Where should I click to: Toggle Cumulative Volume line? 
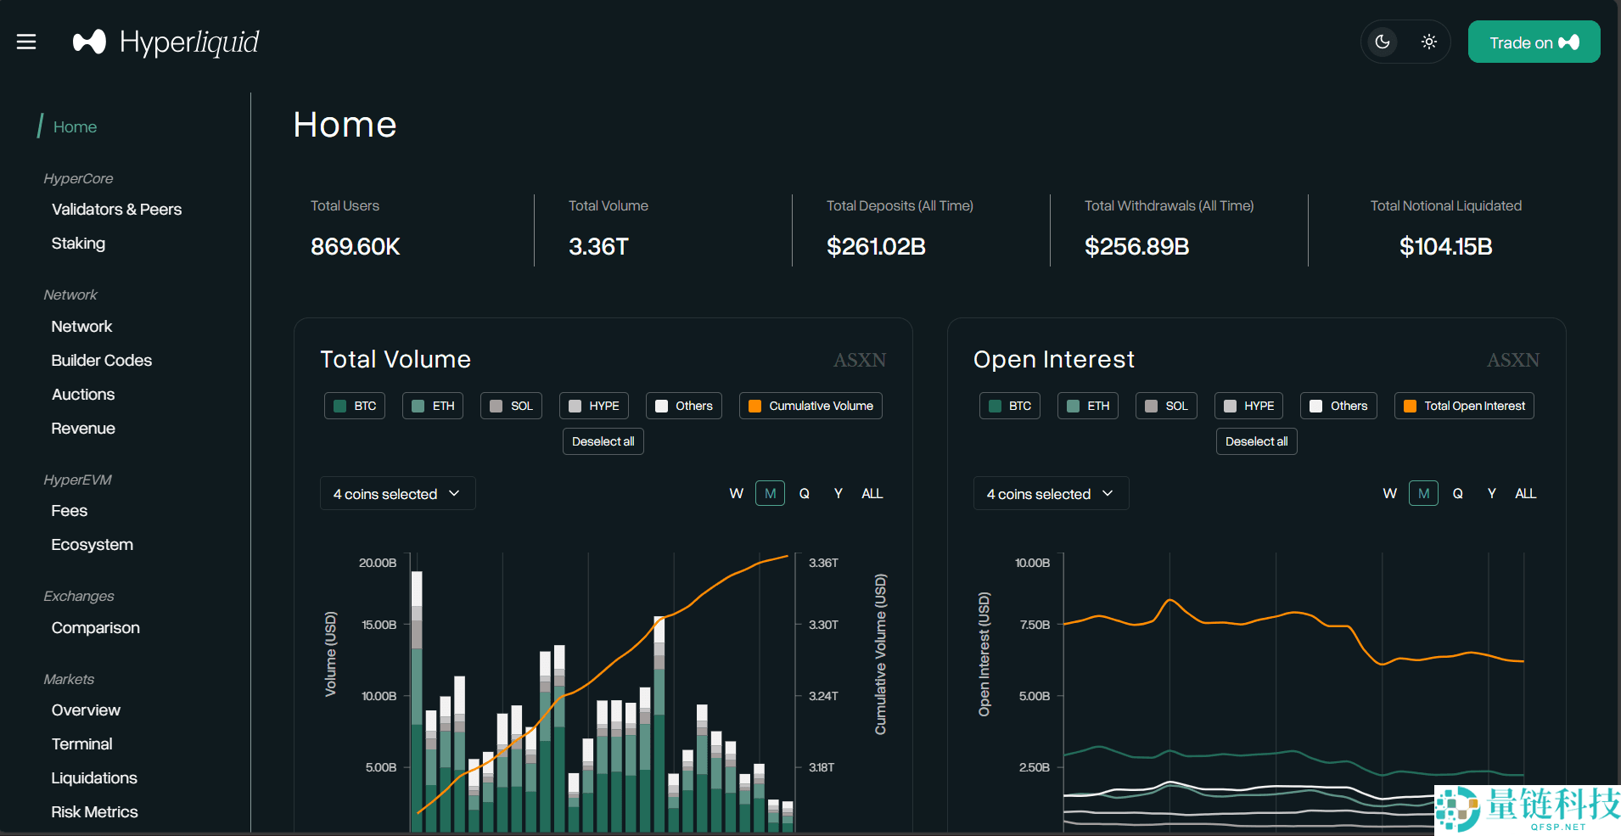click(x=810, y=406)
